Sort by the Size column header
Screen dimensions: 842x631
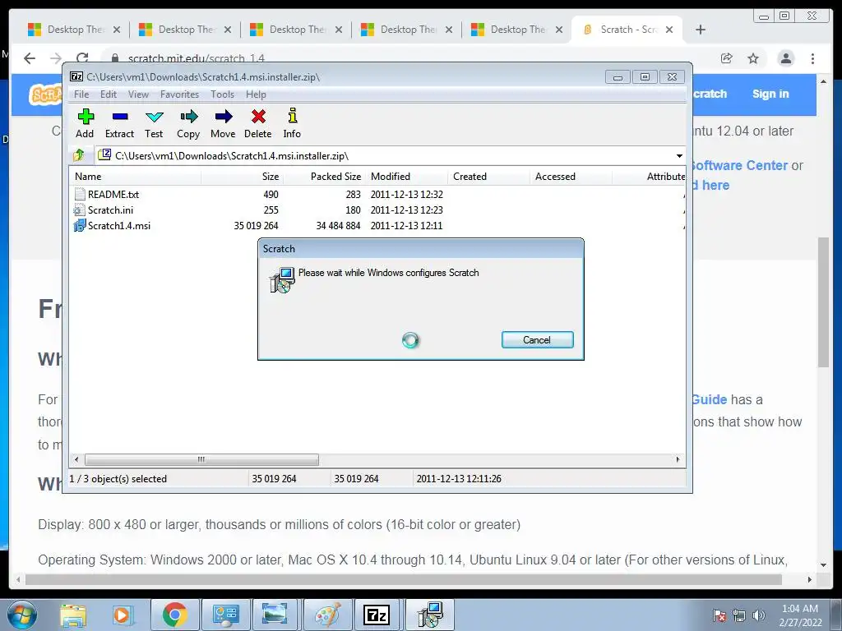[243, 177]
